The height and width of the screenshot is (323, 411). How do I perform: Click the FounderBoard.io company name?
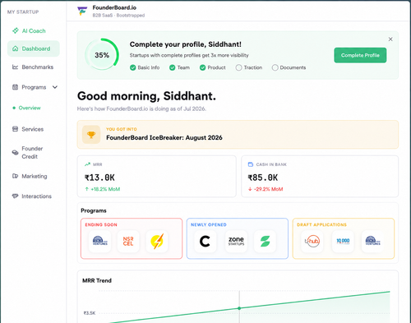(114, 7)
